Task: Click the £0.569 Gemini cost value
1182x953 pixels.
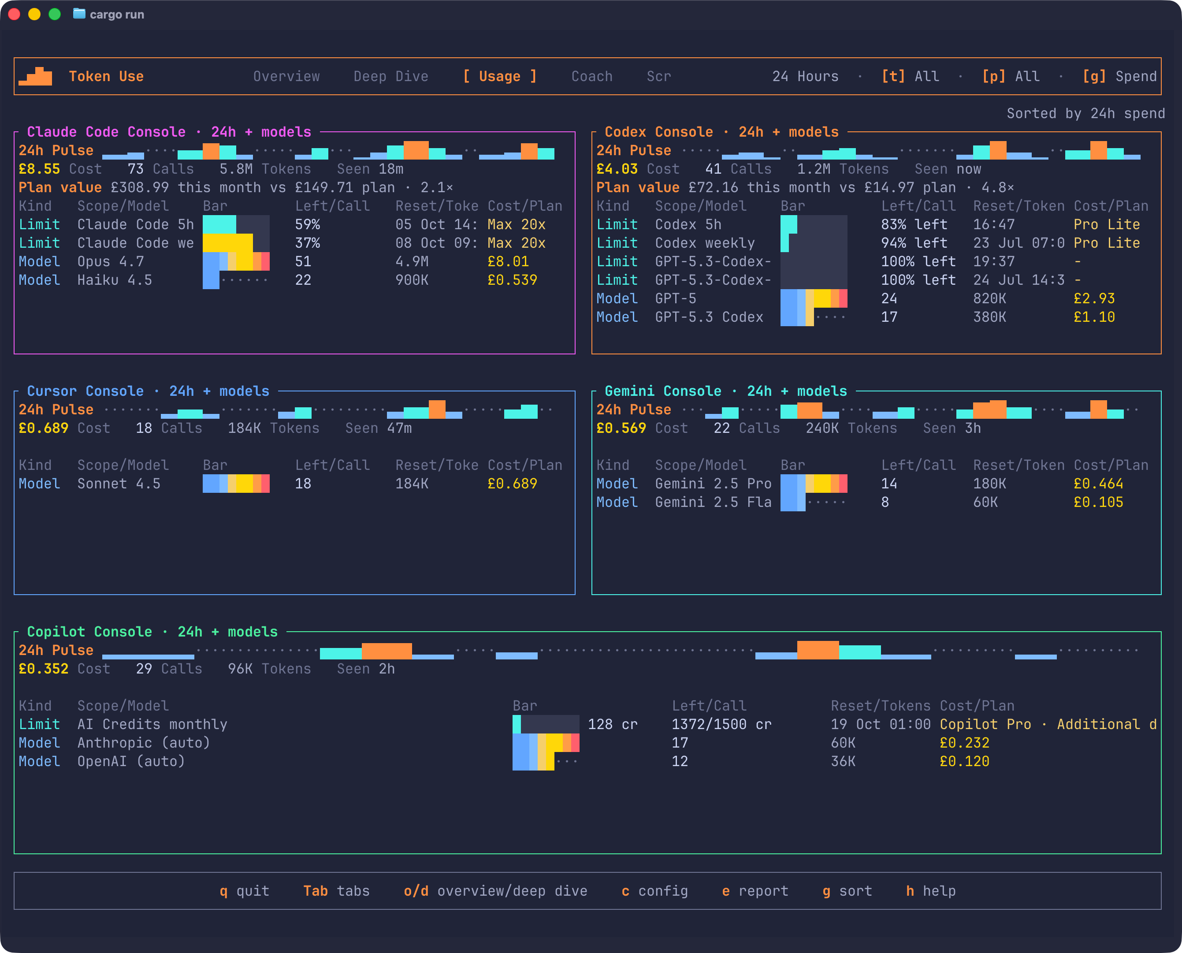Action: click(621, 428)
